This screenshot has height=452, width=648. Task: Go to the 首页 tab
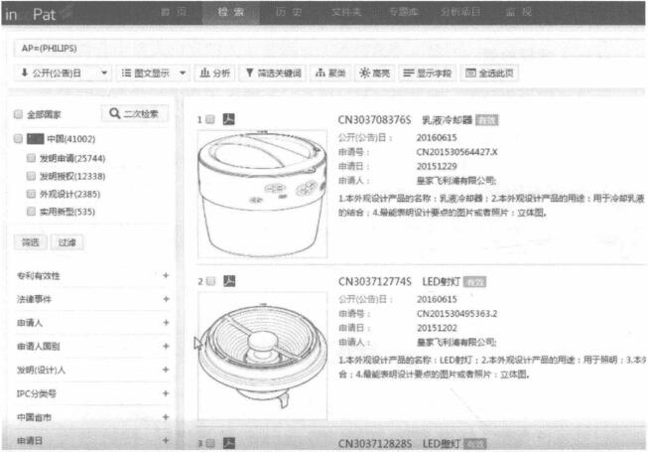tap(174, 12)
